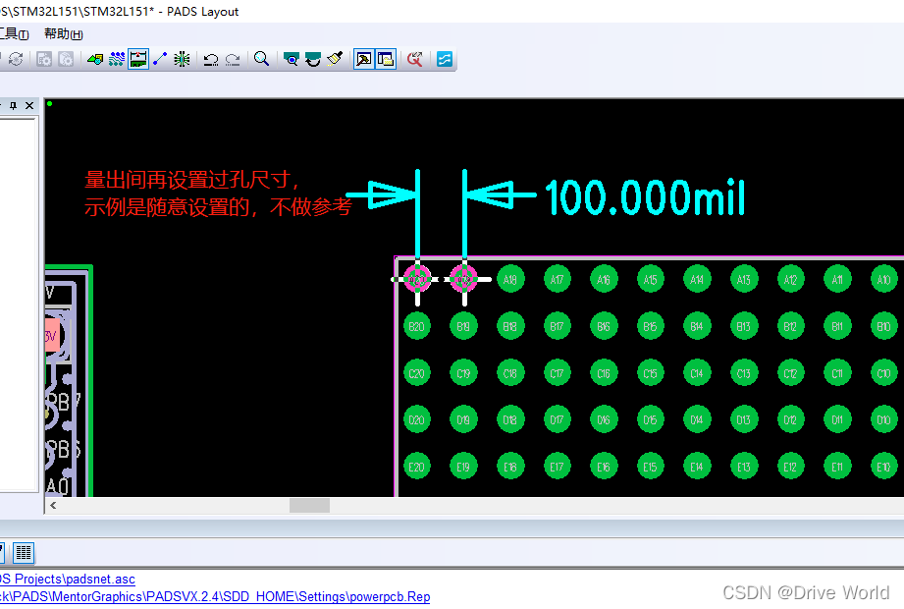
Task: Open the Design toolbar icon
Action: 117,59
